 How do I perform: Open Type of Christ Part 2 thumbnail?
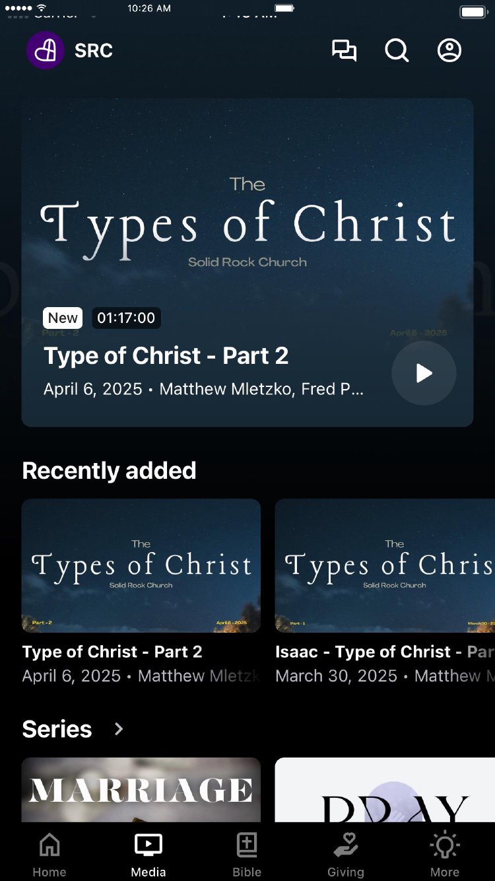tap(141, 565)
